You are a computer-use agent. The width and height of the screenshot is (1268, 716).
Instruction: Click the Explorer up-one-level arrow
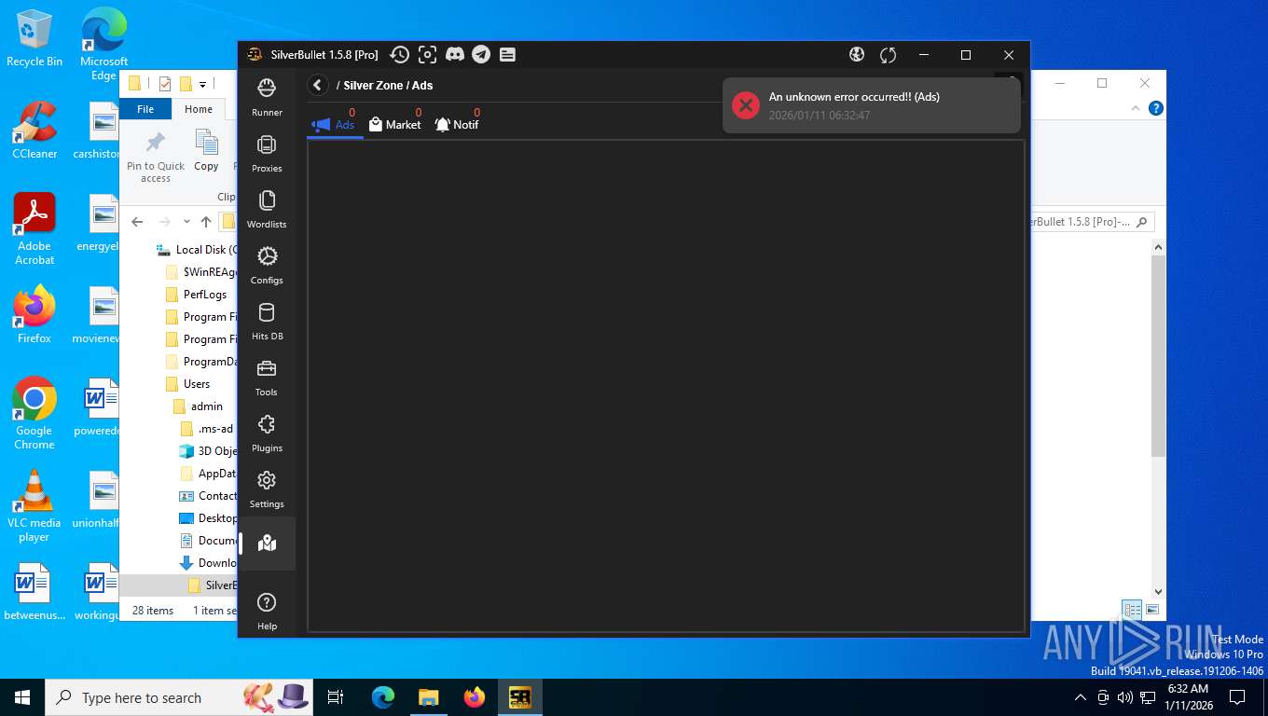click(x=206, y=222)
